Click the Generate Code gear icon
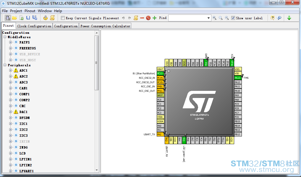The width and height of the screenshot is (301, 177). tap(46, 18)
